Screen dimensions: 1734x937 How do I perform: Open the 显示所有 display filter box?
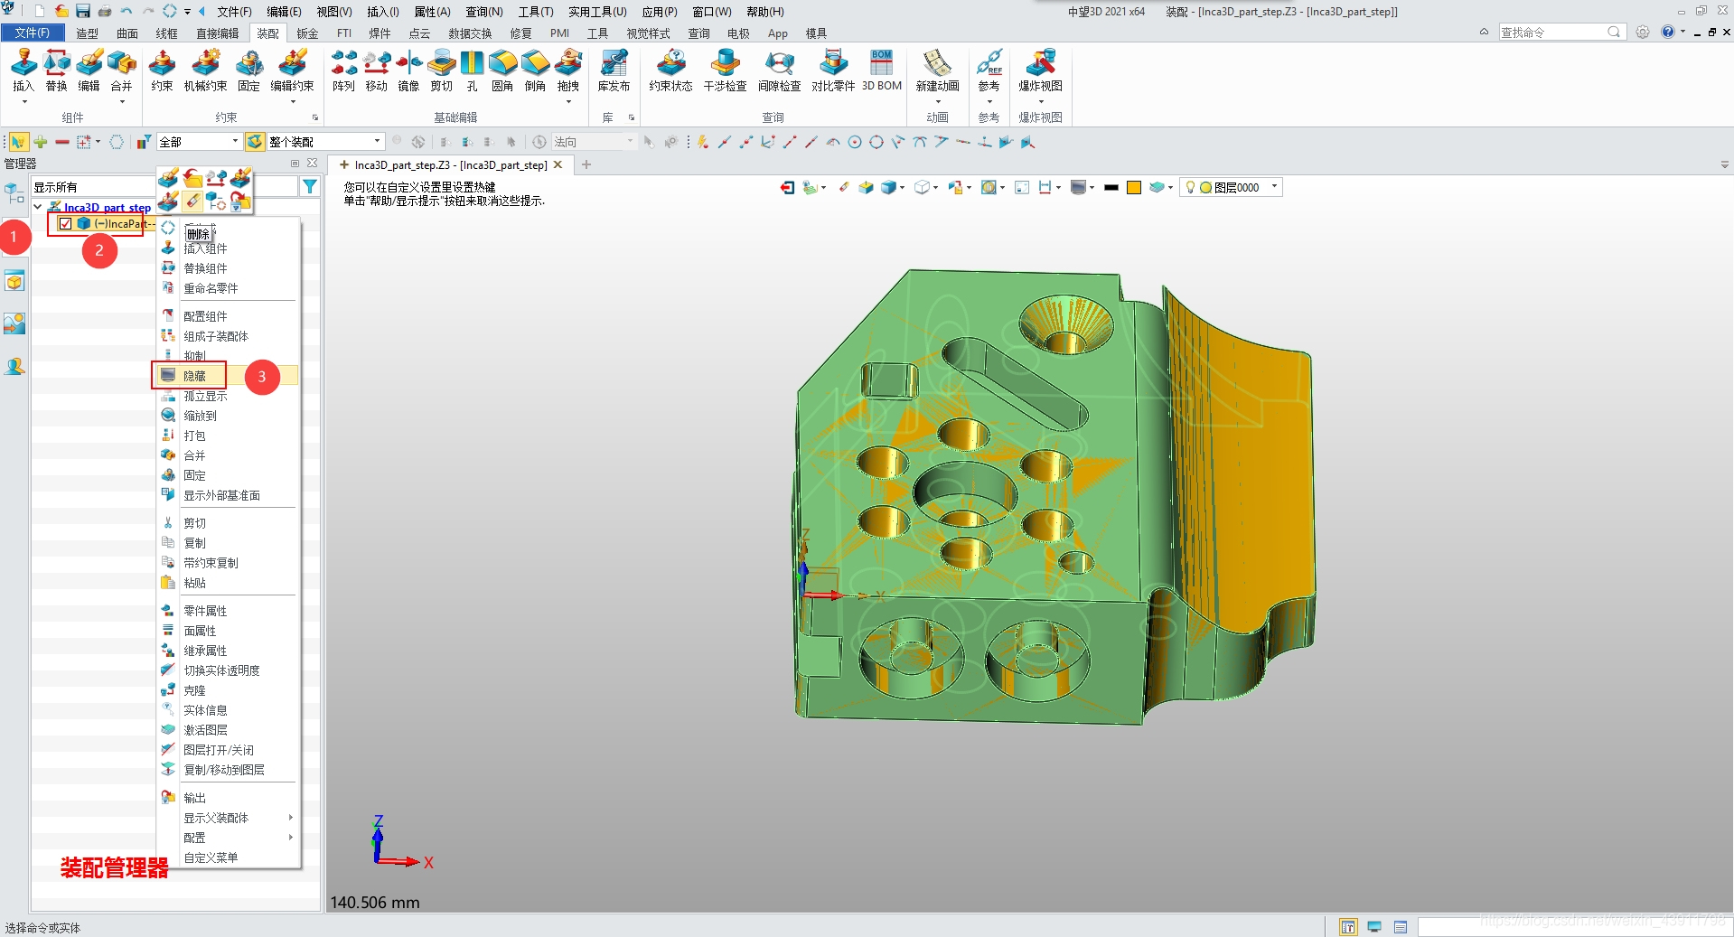click(164, 187)
